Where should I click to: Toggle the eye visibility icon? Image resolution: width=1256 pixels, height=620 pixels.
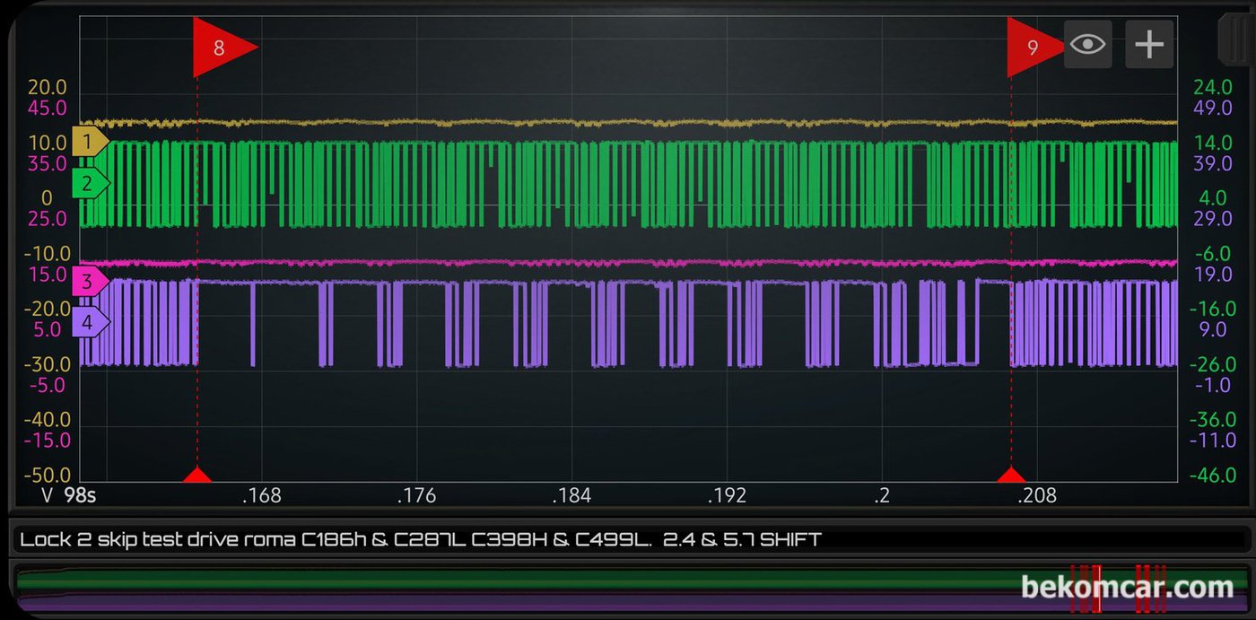point(1087,44)
